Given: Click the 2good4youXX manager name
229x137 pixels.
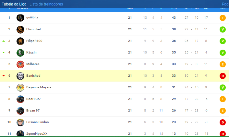Looking at the screenshot, I should tap(37, 134).
